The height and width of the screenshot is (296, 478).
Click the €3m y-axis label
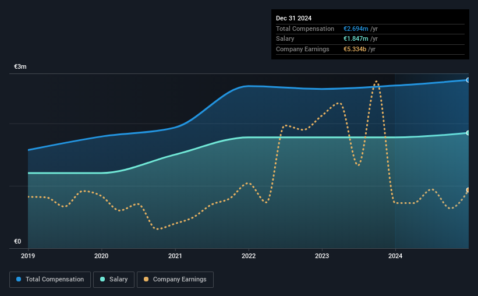(20, 67)
